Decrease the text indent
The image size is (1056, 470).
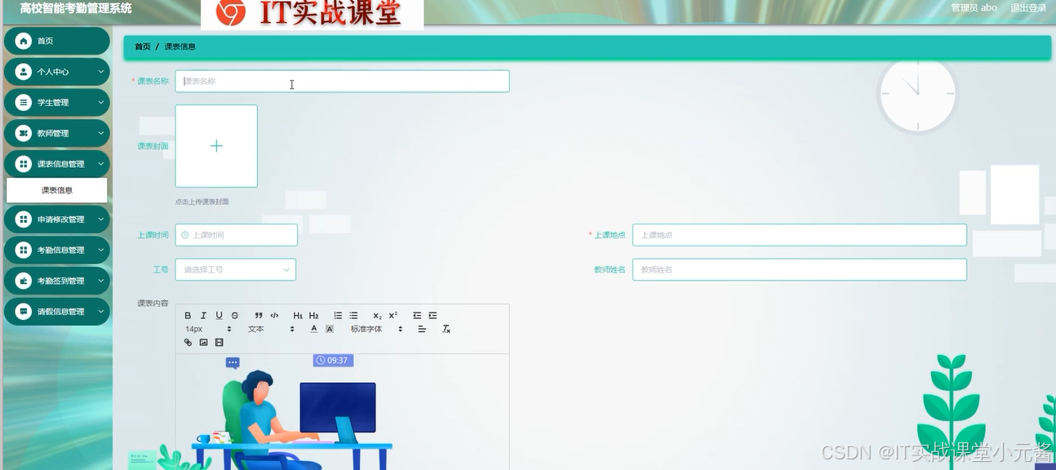pos(417,316)
